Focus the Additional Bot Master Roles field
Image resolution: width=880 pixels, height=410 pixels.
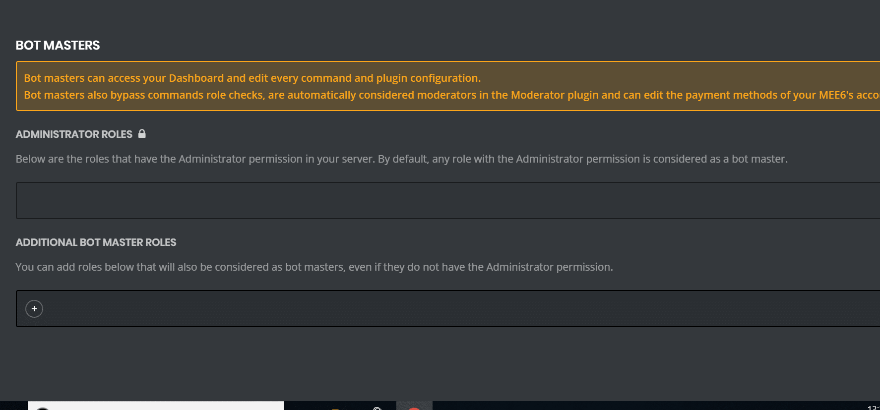coord(446,309)
